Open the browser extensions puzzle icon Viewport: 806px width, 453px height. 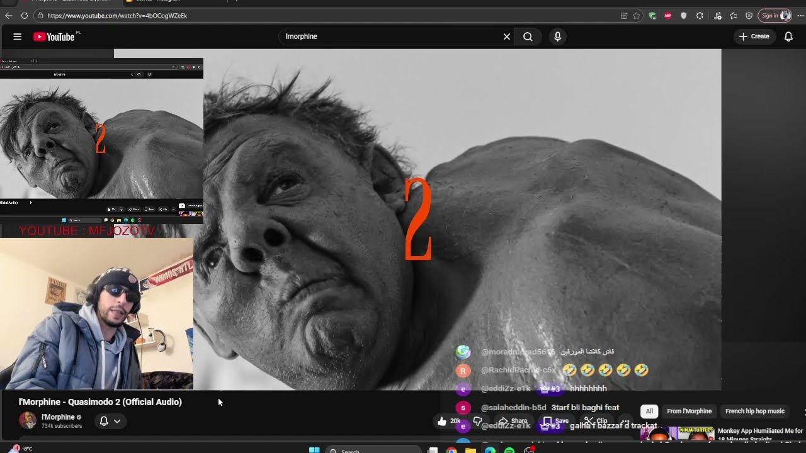(x=700, y=16)
